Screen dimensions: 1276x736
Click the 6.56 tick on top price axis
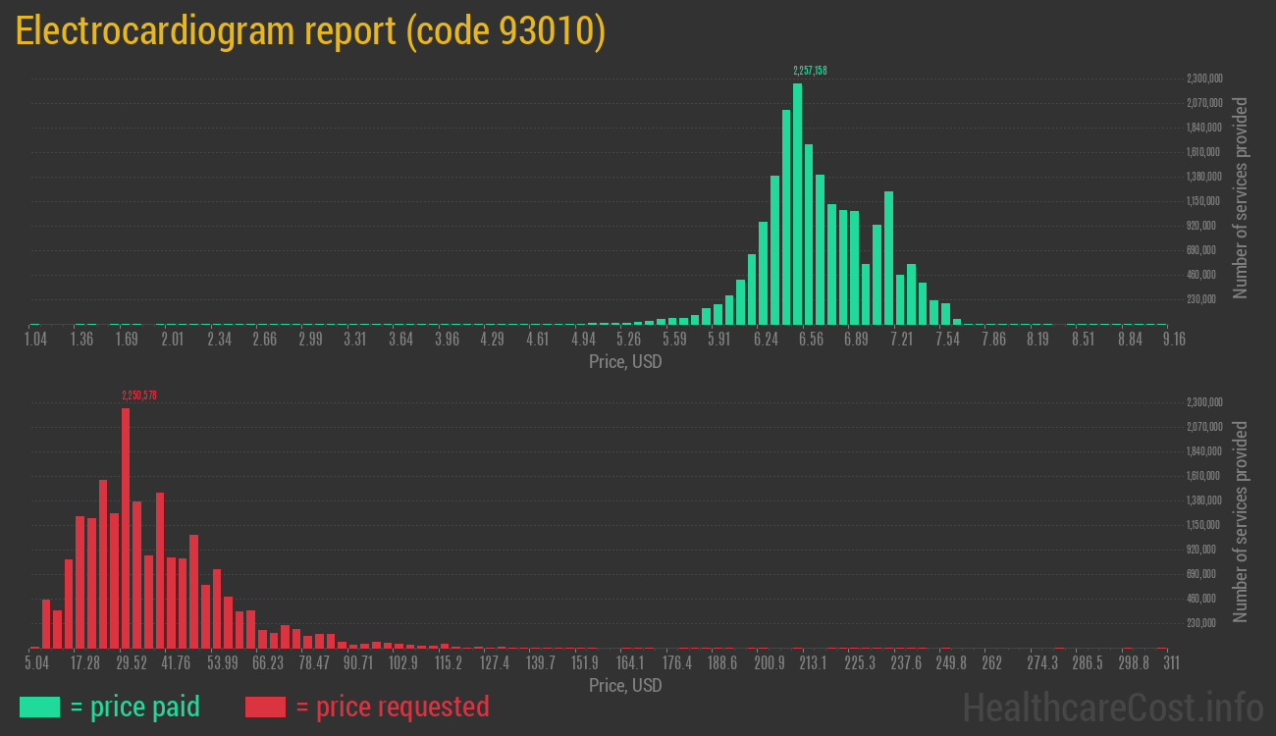tap(811, 340)
